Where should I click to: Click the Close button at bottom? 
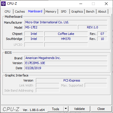(x=101, y=109)
